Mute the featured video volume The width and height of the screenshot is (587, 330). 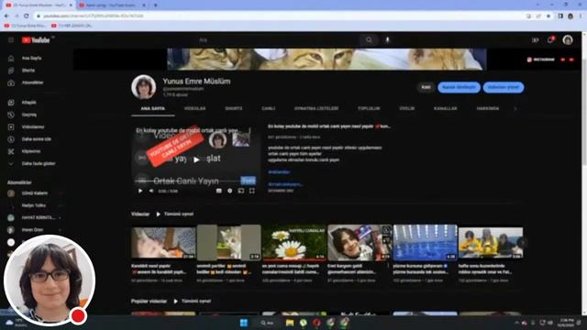tap(151, 191)
